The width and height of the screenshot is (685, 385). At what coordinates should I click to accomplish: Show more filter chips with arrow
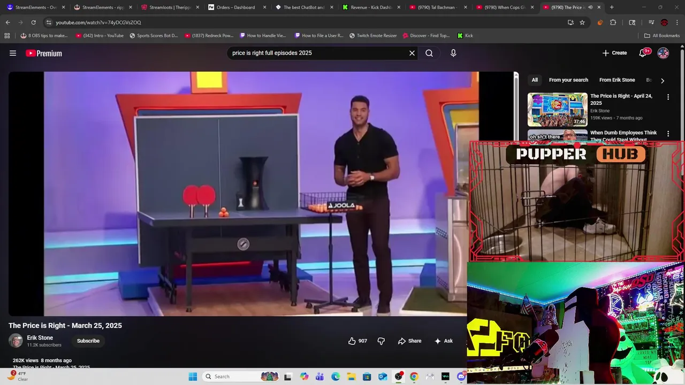coord(663,81)
